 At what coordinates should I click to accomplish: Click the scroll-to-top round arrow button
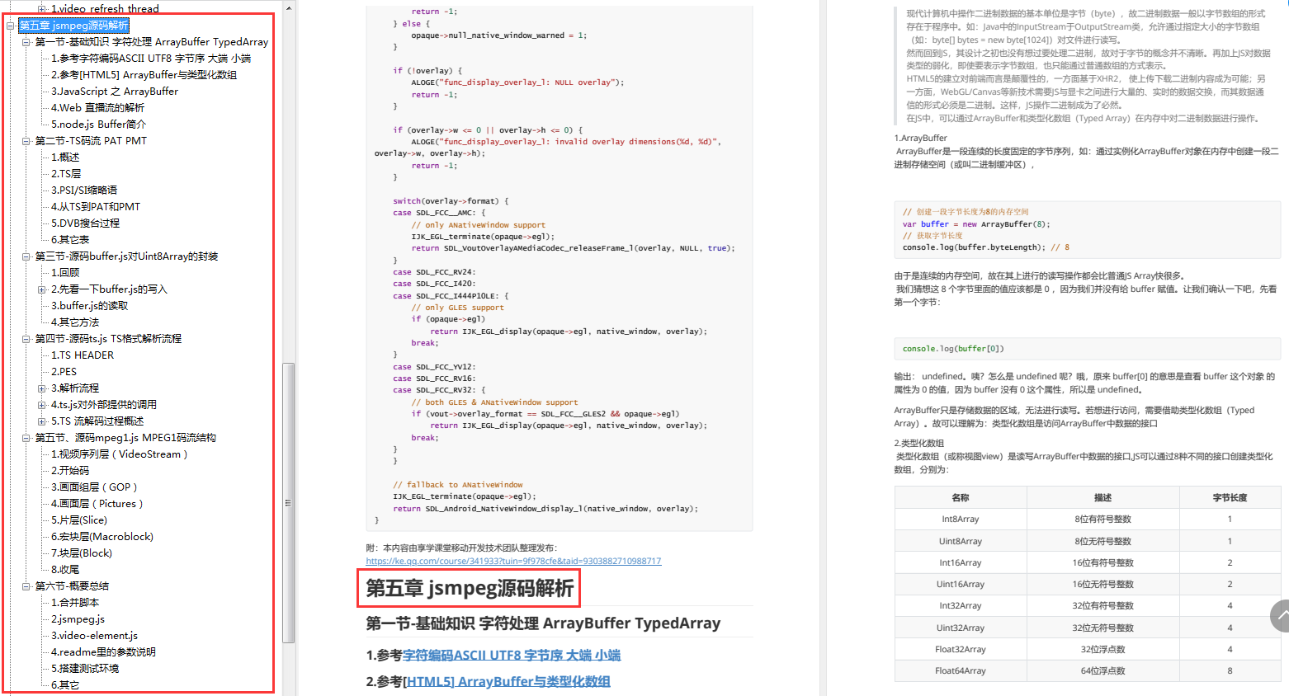pos(1281,616)
